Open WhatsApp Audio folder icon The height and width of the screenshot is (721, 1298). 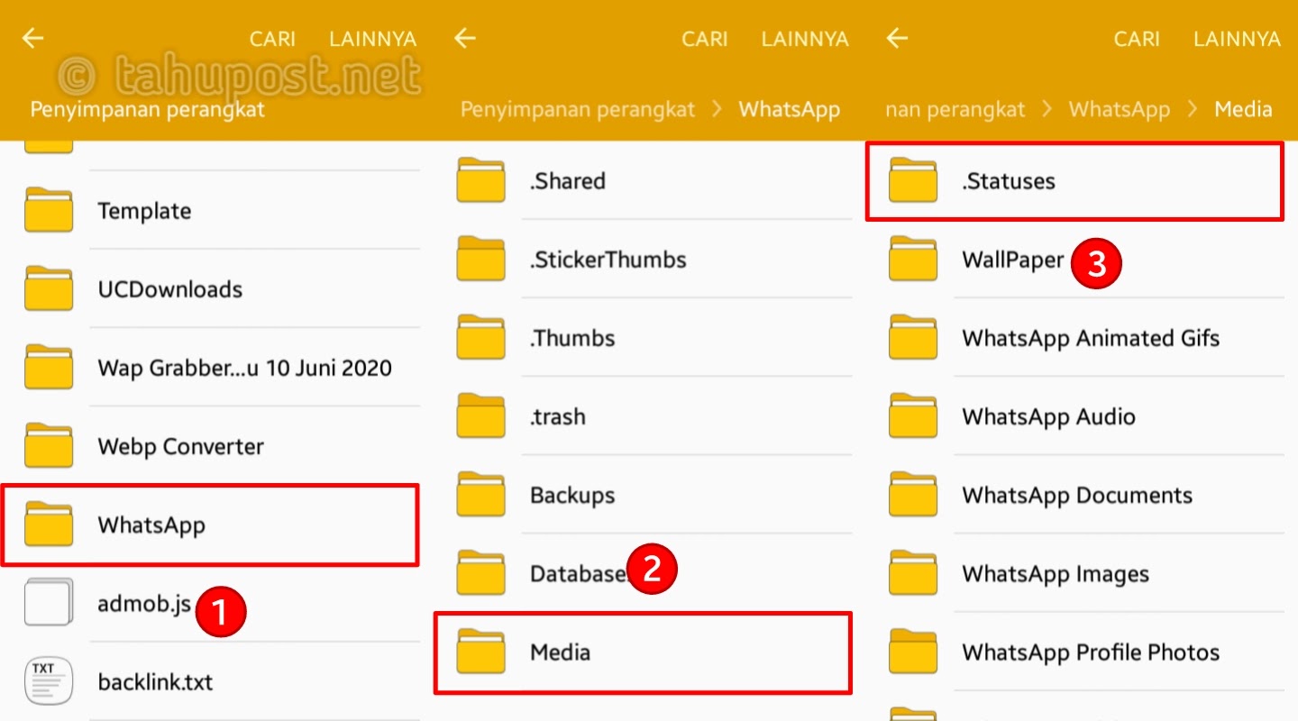point(913,415)
